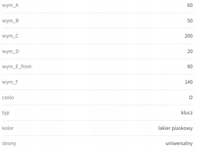
Task: Click the wym_B label
Action: (x=10, y=21)
